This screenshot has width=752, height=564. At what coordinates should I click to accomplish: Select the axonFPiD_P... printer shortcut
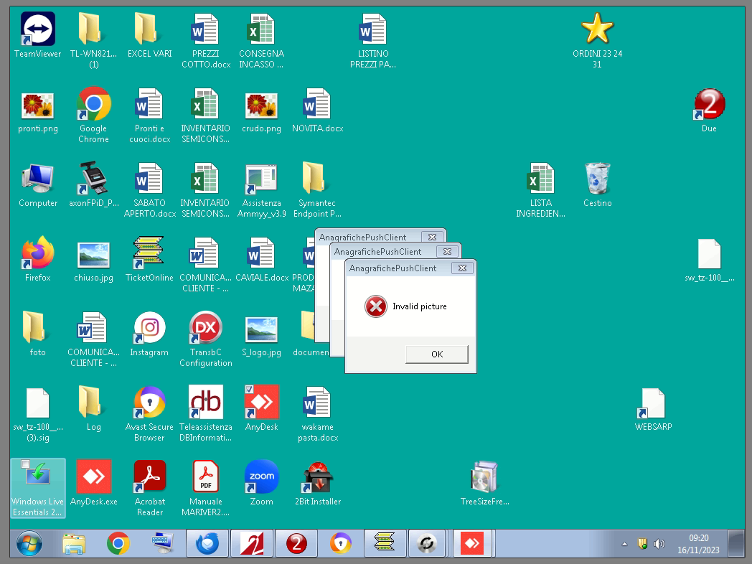93,185
